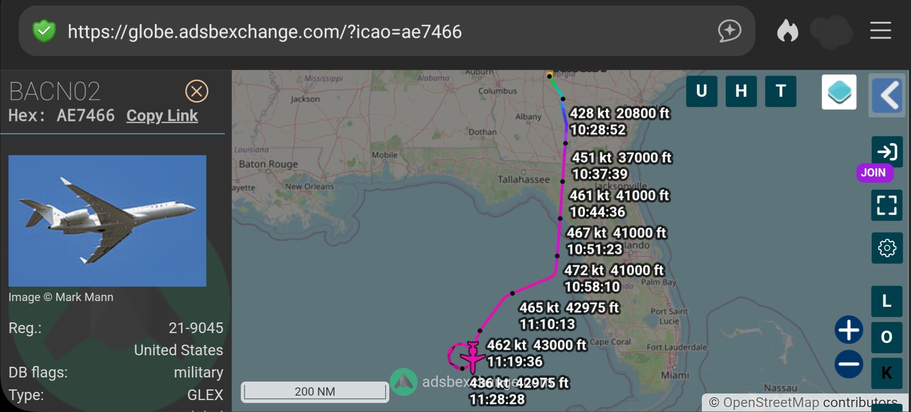The image size is (911, 412).
Task: Collapse sidebar with the left chevron
Action: tap(888, 95)
